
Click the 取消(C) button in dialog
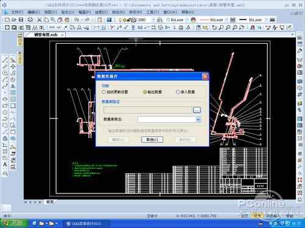pyautogui.click(x=152, y=140)
